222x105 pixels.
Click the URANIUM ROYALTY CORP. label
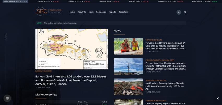coord(156,101)
